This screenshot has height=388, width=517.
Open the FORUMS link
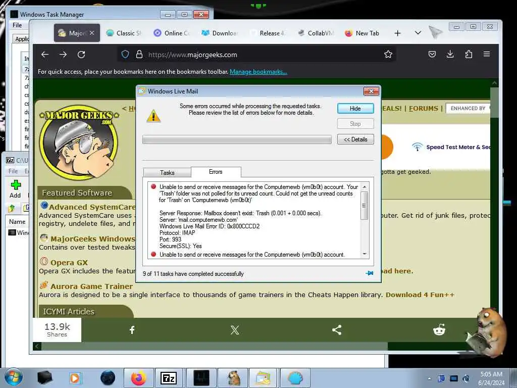click(x=424, y=108)
